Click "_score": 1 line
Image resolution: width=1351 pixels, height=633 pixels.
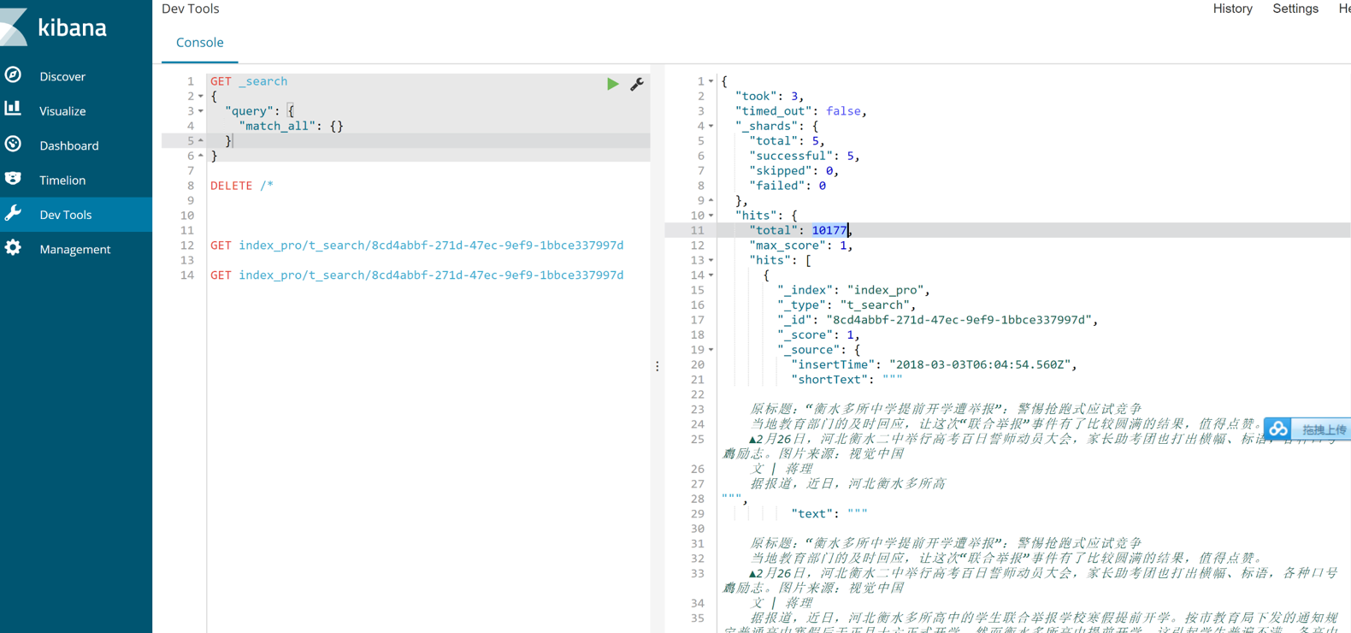tap(817, 335)
